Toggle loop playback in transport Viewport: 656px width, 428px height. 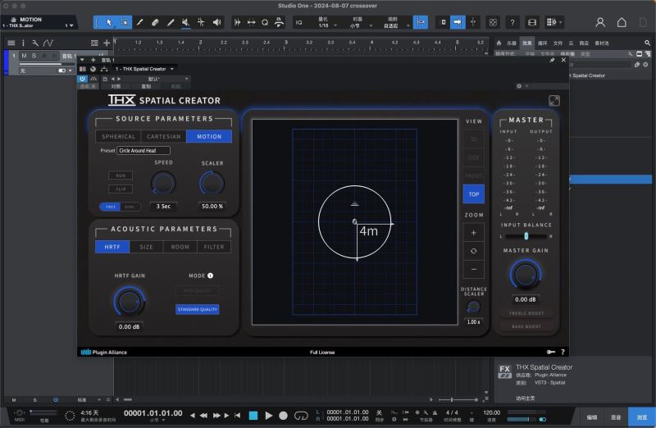301,416
